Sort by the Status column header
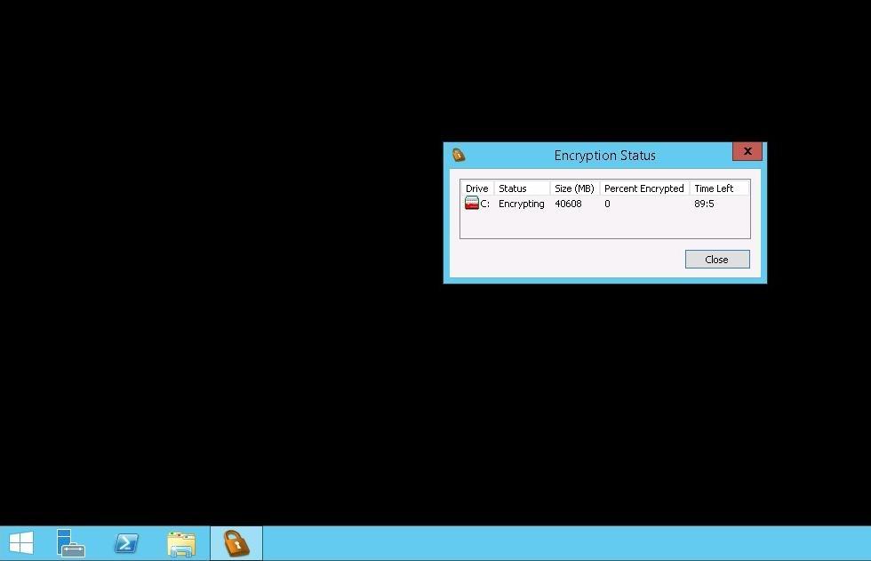This screenshot has height=561, width=871. click(x=522, y=188)
